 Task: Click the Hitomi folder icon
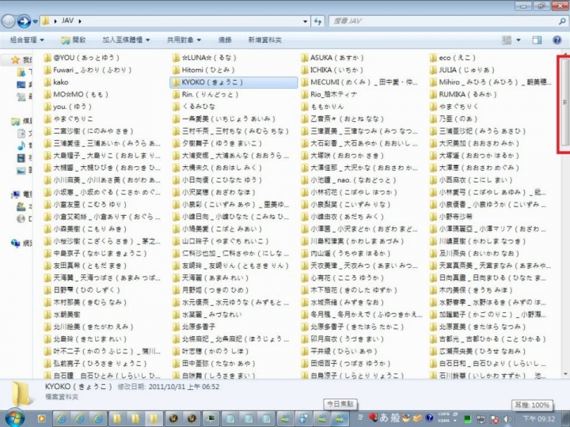(176, 70)
